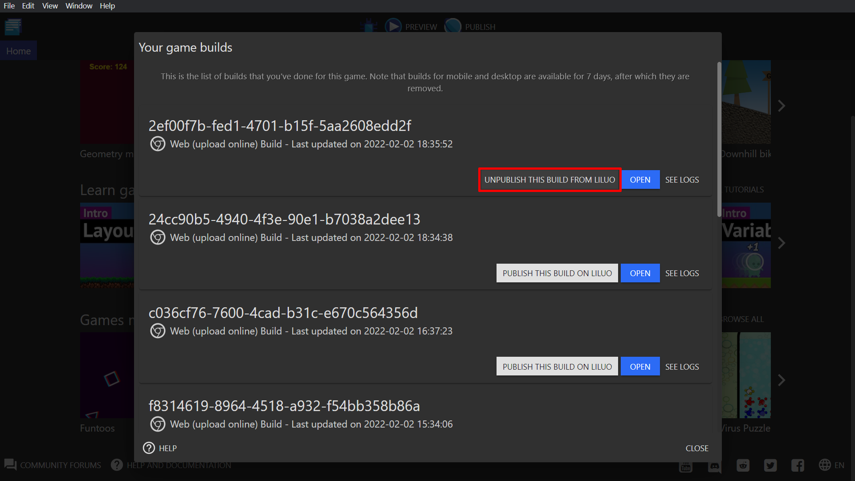Click the Help question mark icon in dialog
The image size is (855, 481).
tap(149, 448)
